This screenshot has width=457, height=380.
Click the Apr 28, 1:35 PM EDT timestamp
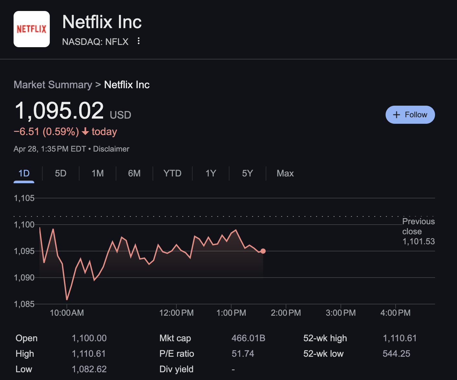pyautogui.click(x=50, y=149)
